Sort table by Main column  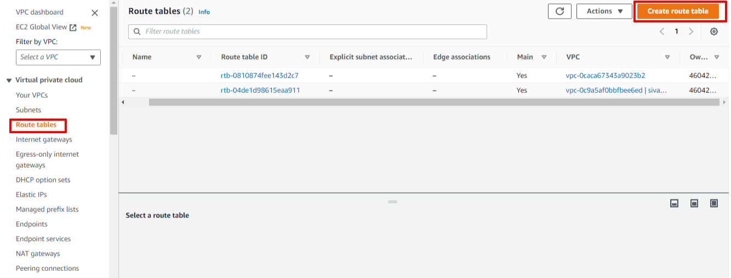(544, 57)
